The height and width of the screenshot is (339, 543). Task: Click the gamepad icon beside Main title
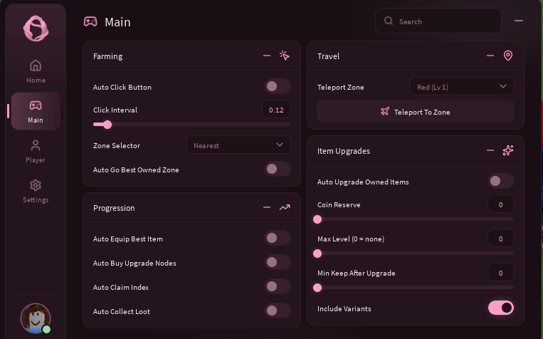tap(90, 22)
